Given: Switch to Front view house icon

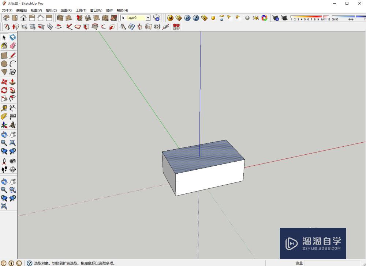Looking at the screenshot, I should (23, 18).
